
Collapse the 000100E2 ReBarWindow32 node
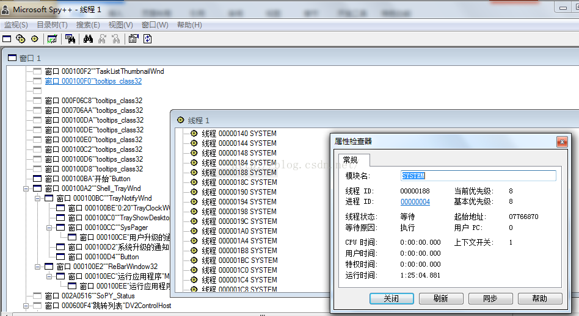point(38,267)
